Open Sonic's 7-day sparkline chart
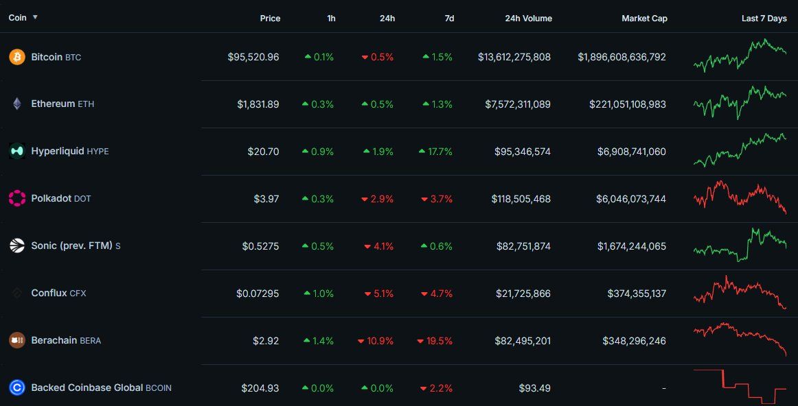798x406 pixels. coord(740,245)
